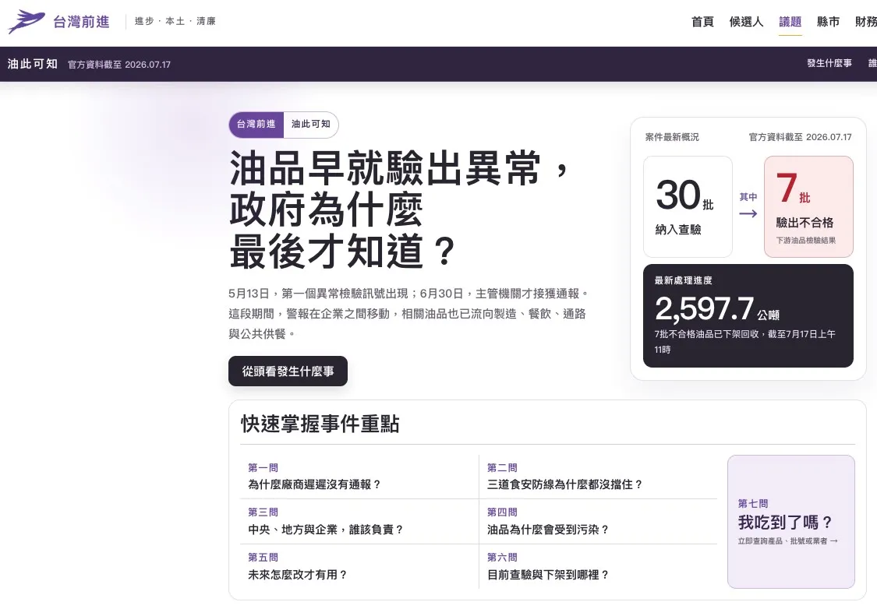Click the 台灣前進 bird logo icon
The height and width of the screenshot is (609, 877).
click(27, 21)
